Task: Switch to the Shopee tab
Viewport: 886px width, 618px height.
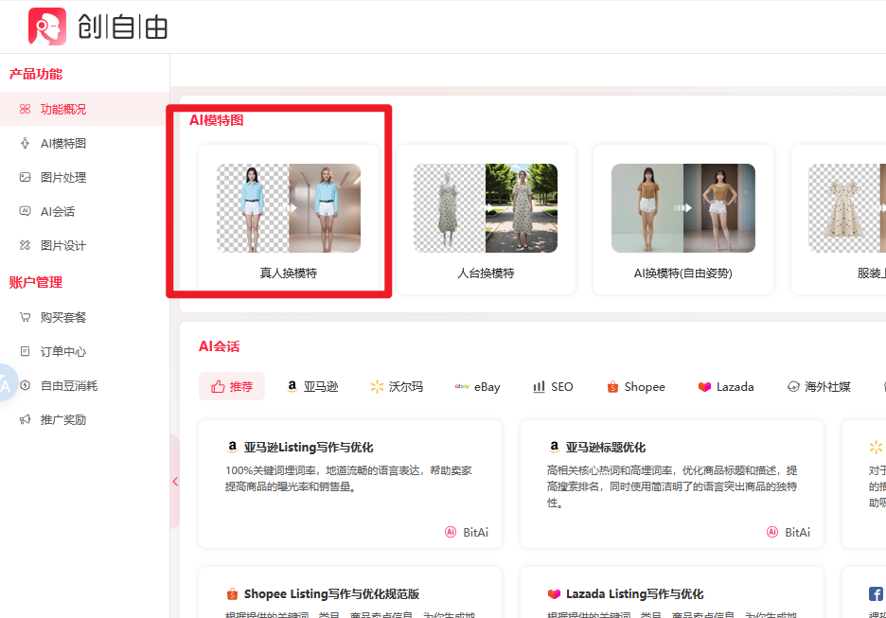Action: coord(636,386)
